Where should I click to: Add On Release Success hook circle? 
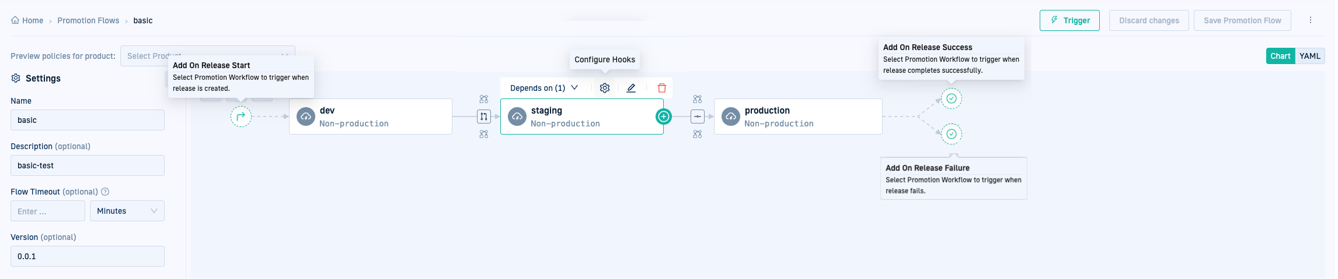pos(951,98)
